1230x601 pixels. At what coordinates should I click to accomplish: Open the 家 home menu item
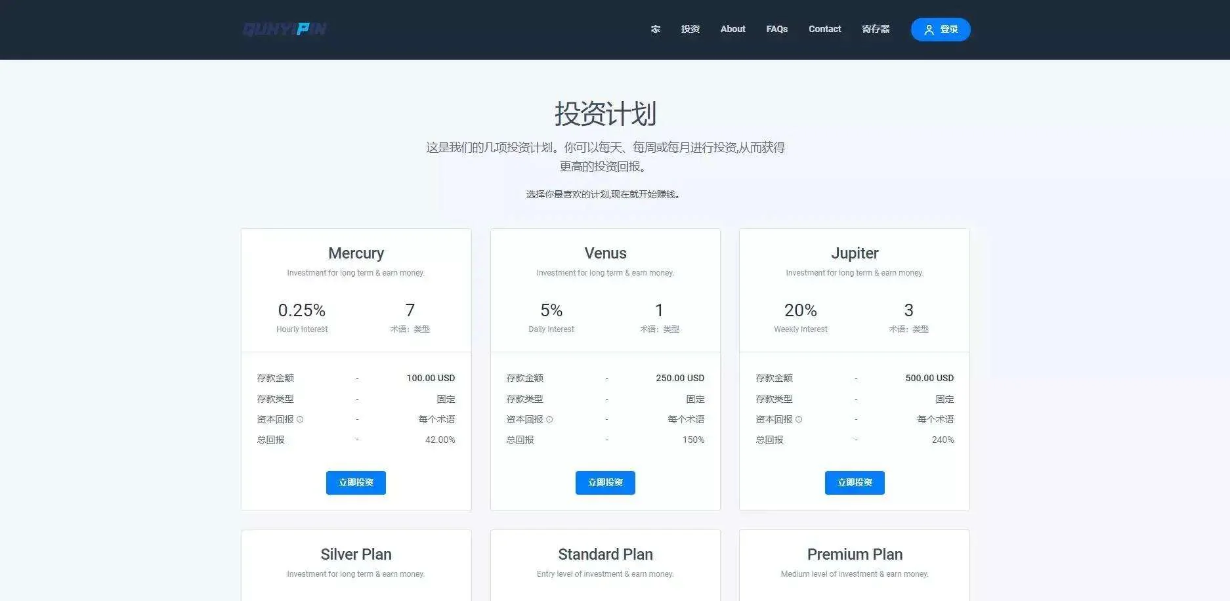pos(655,29)
